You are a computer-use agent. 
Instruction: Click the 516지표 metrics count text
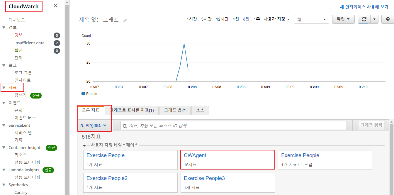tap(91, 137)
